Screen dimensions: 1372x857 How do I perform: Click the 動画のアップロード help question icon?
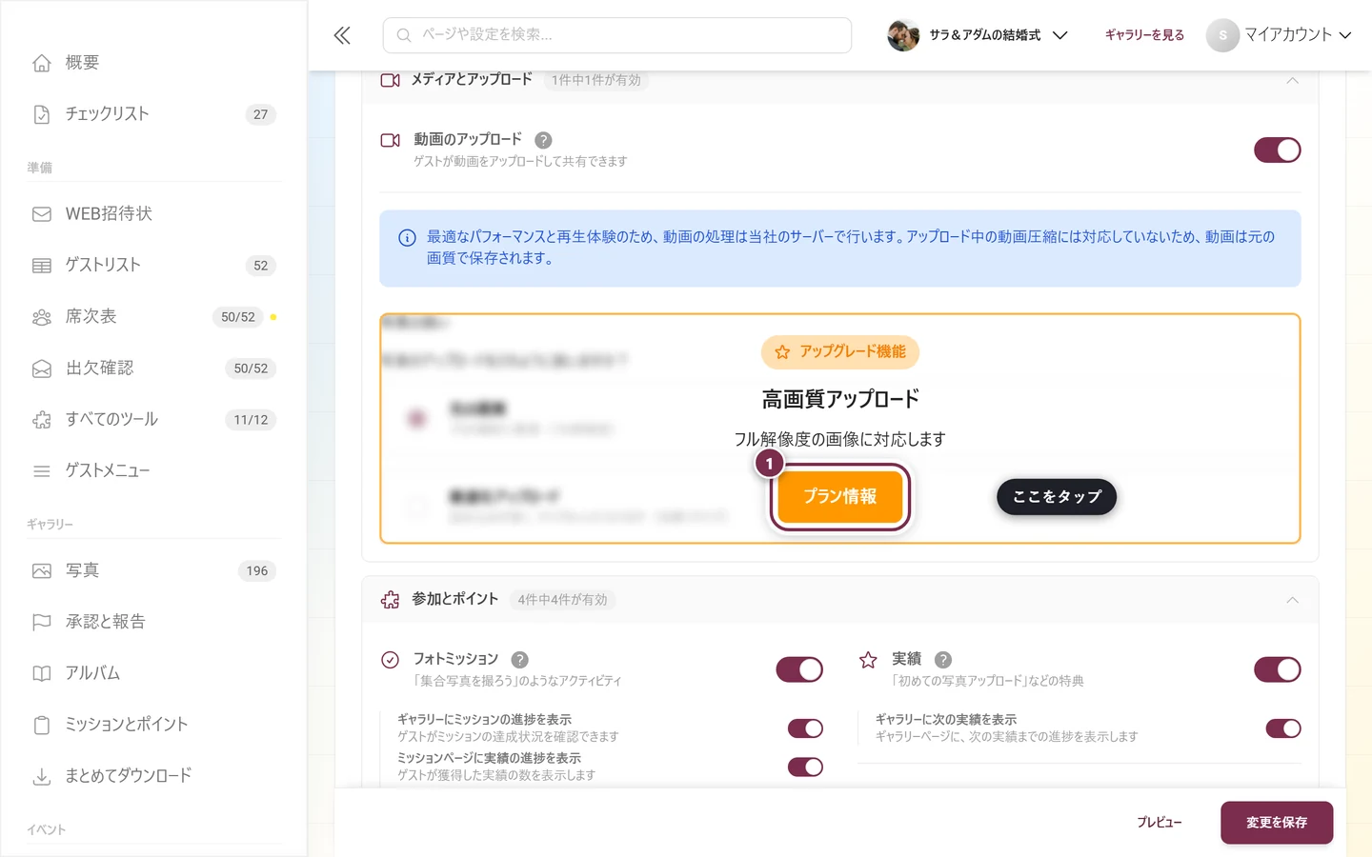pos(543,140)
